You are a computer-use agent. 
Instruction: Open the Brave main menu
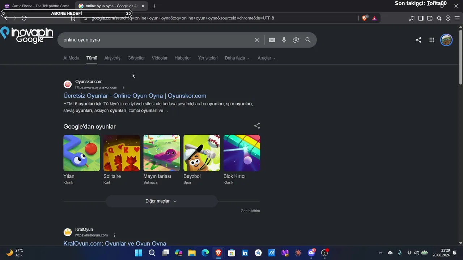tap(457, 18)
